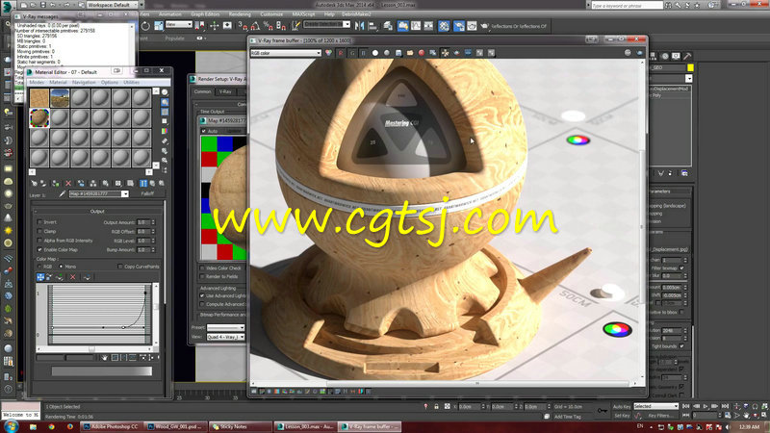
Task: Open the View Quad 4 dropdown in Render Setup
Action: click(225, 338)
